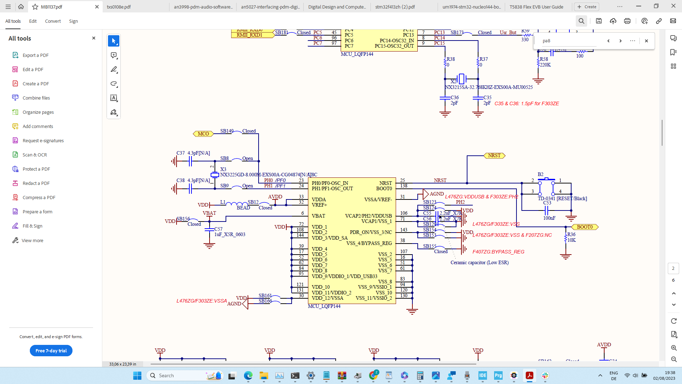This screenshot has width=682, height=384.
Task: Click the get link sharing icon
Action: 659,21
